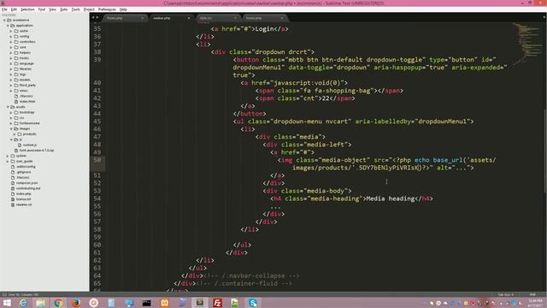
Task: Click the Tab Size status bar setting
Action: click(x=505, y=294)
